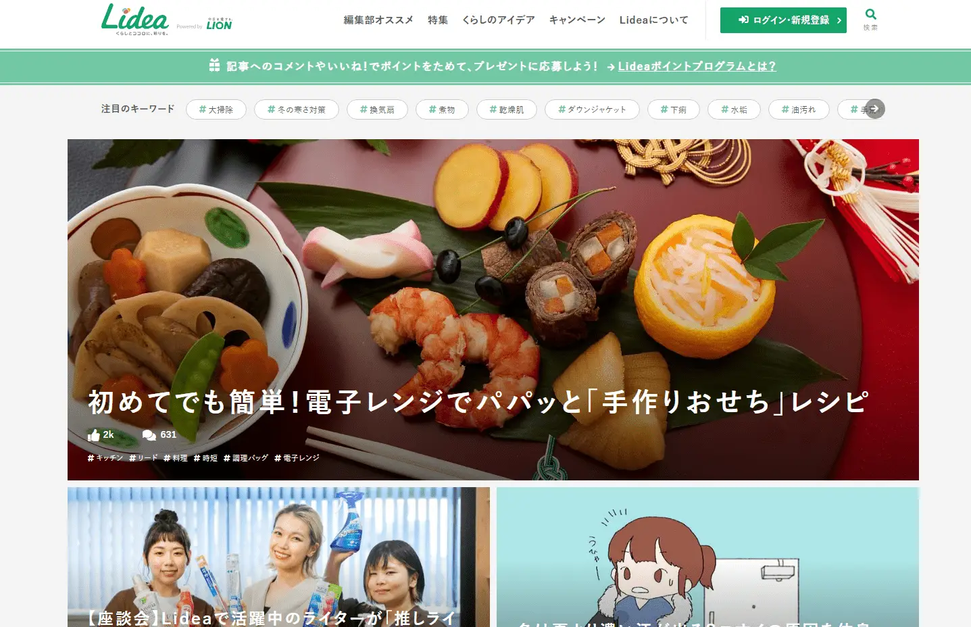Viewport: 971px width, 627px height.
Task: Advance keyword list with round arrow button
Action: (x=875, y=109)
